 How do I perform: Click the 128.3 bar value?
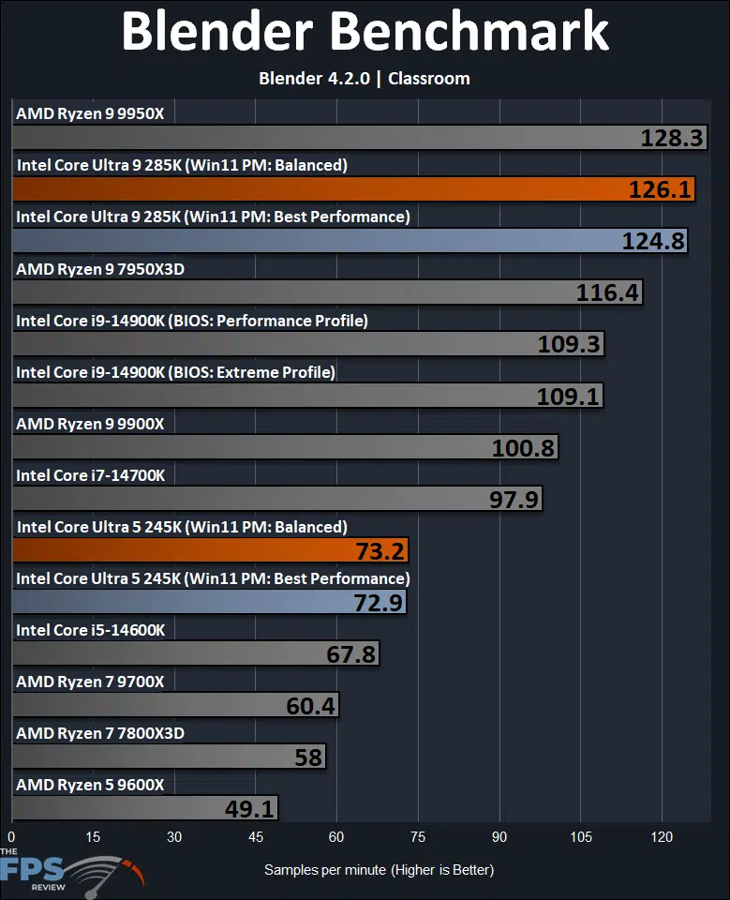[672, 138]
